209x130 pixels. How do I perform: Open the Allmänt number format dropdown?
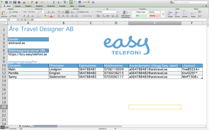(117, 12)
